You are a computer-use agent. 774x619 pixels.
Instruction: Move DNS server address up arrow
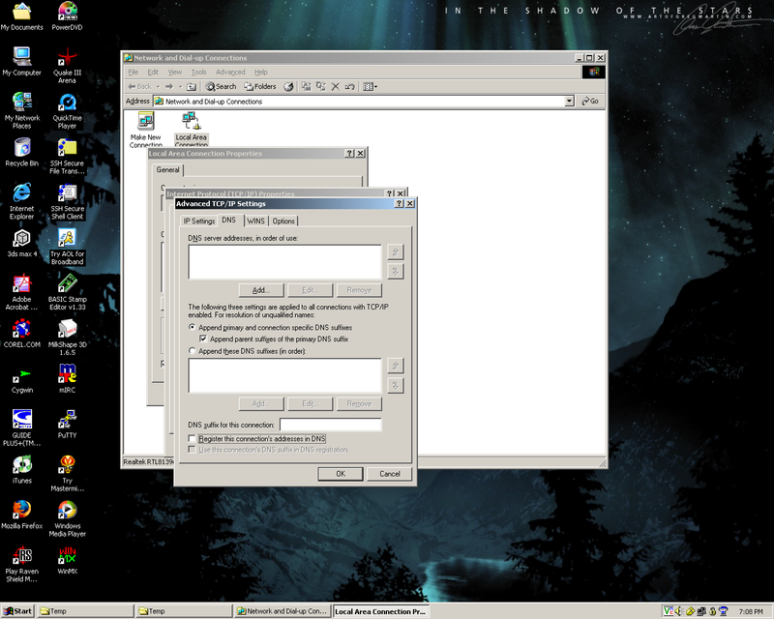[396, 251]
